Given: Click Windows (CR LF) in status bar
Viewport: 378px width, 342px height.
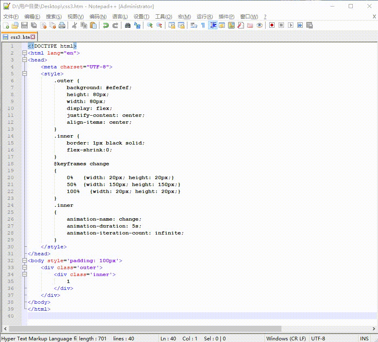Looking at the screenshot, I should (x=286, y=338).
